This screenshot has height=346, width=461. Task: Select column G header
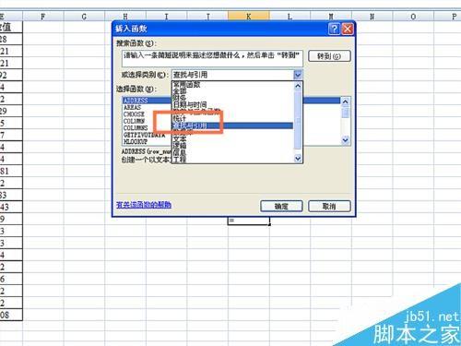[84, 17]
